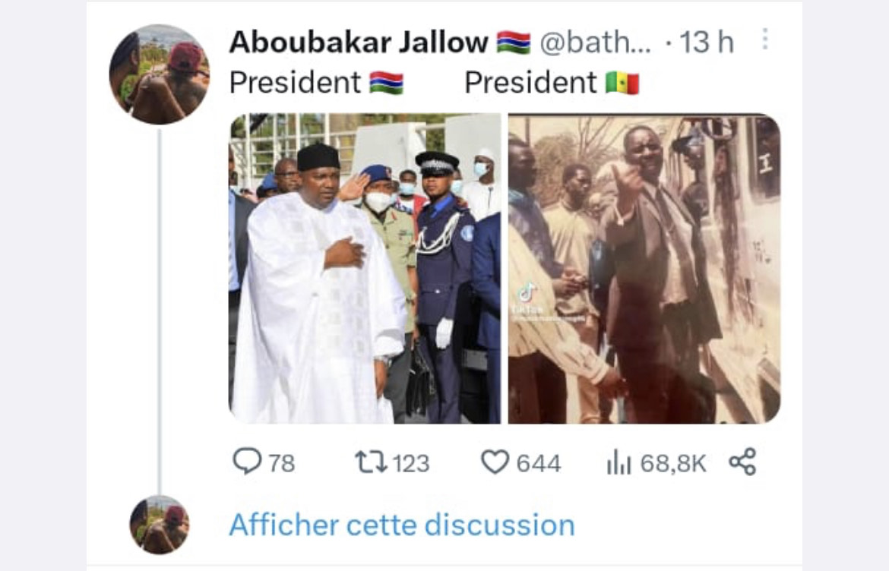Click the name "Aboubakar Jallow"
889x571 pixels.
(358, 43)
